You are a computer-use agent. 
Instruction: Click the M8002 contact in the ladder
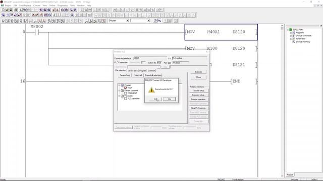tap(37, 32)
